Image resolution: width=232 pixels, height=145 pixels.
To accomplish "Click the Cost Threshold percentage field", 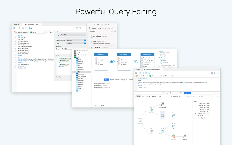I will [183, 96].
